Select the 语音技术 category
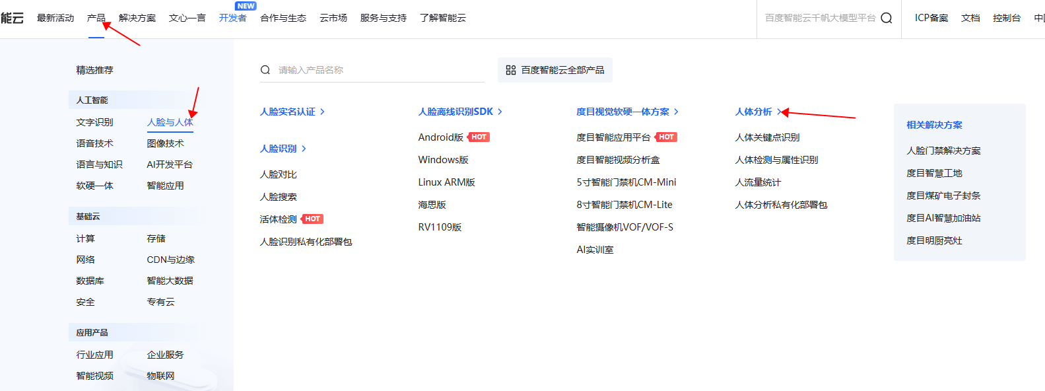 click(94, 143)
